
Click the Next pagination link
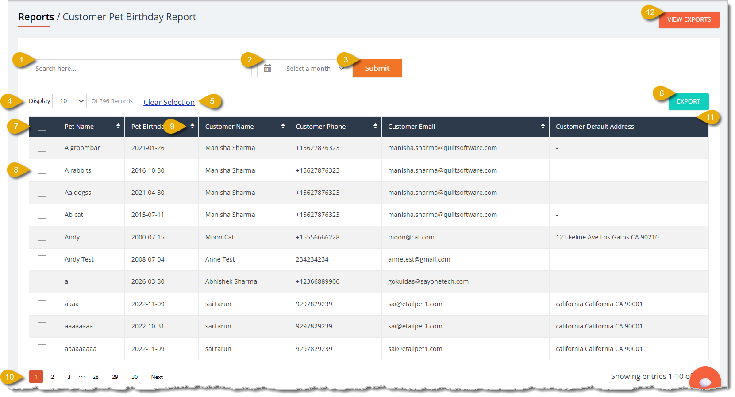pos(157,377)
